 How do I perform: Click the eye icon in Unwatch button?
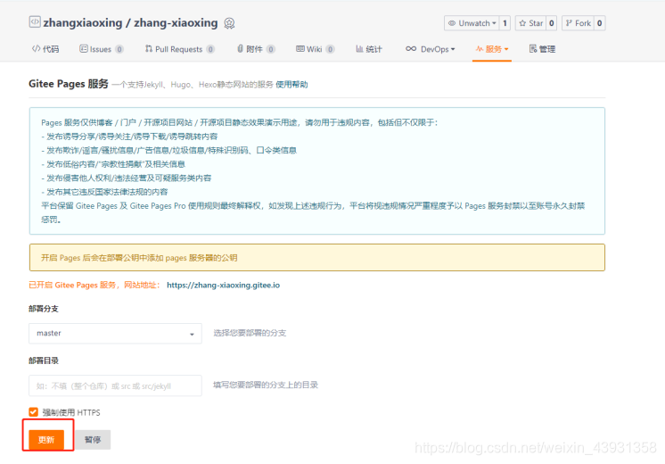[452, 23]
